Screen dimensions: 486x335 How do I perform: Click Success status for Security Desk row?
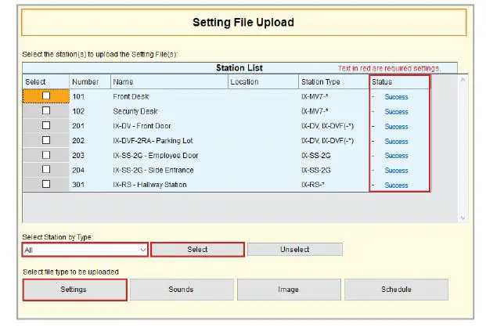396,112
